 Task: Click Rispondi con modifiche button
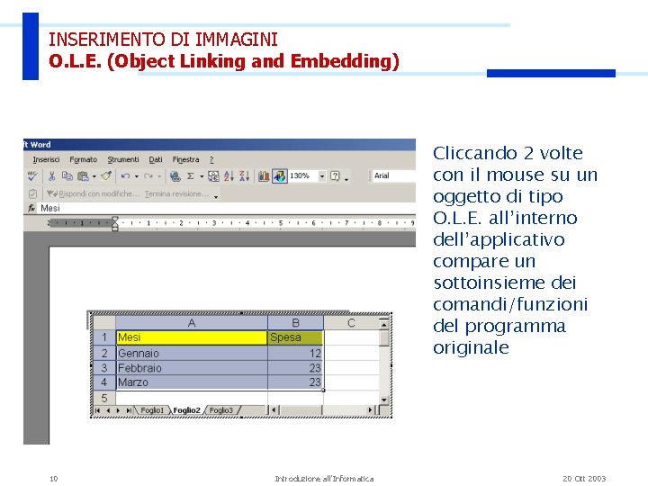[94, 193]
